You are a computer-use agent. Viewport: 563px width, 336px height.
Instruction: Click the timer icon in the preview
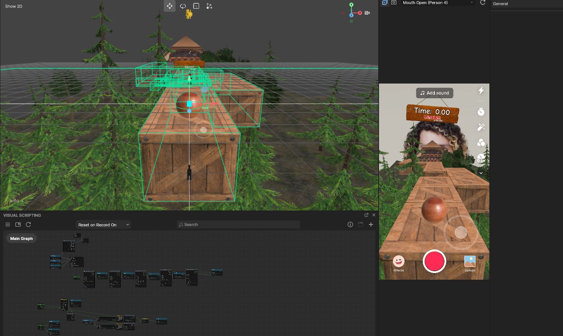[x=481, y=112]
